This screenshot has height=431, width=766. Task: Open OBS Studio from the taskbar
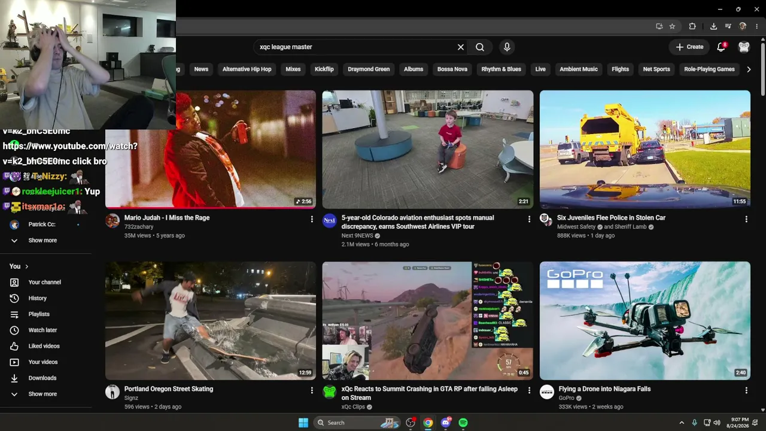click(x=411, y=423)
